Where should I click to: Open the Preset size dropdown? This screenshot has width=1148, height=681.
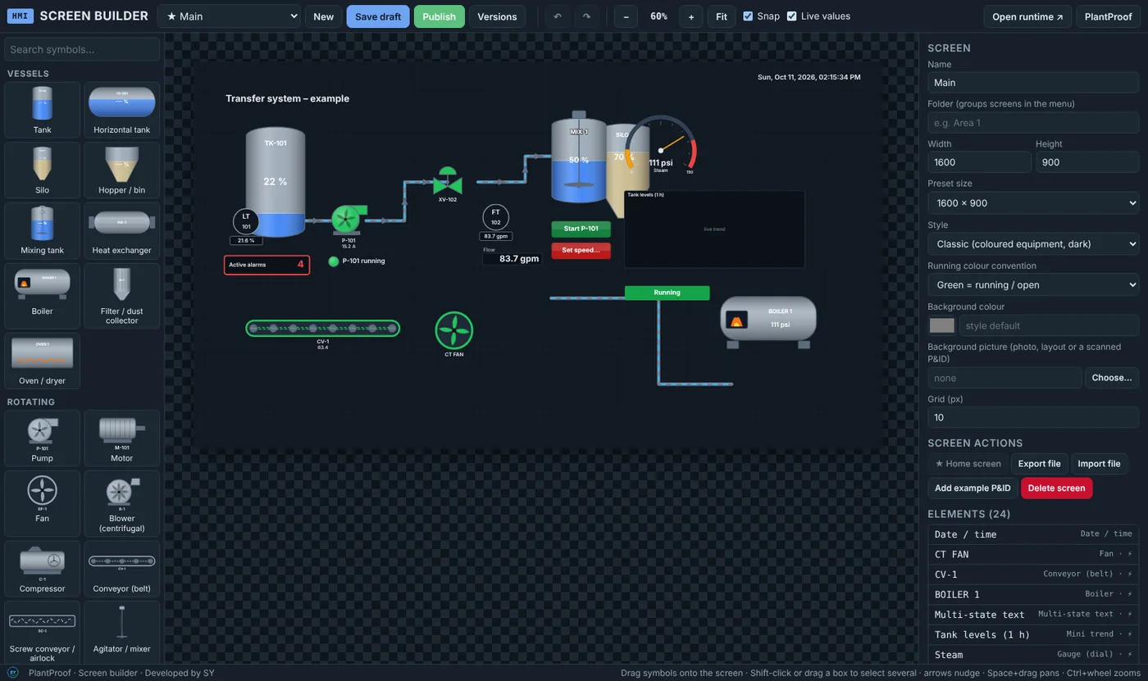[1033, 203]
